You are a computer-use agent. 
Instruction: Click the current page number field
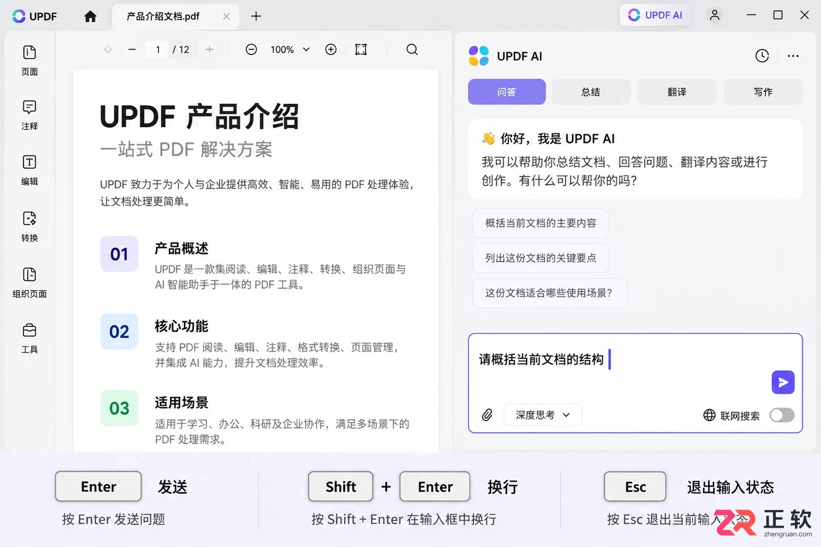click(158, 50)
